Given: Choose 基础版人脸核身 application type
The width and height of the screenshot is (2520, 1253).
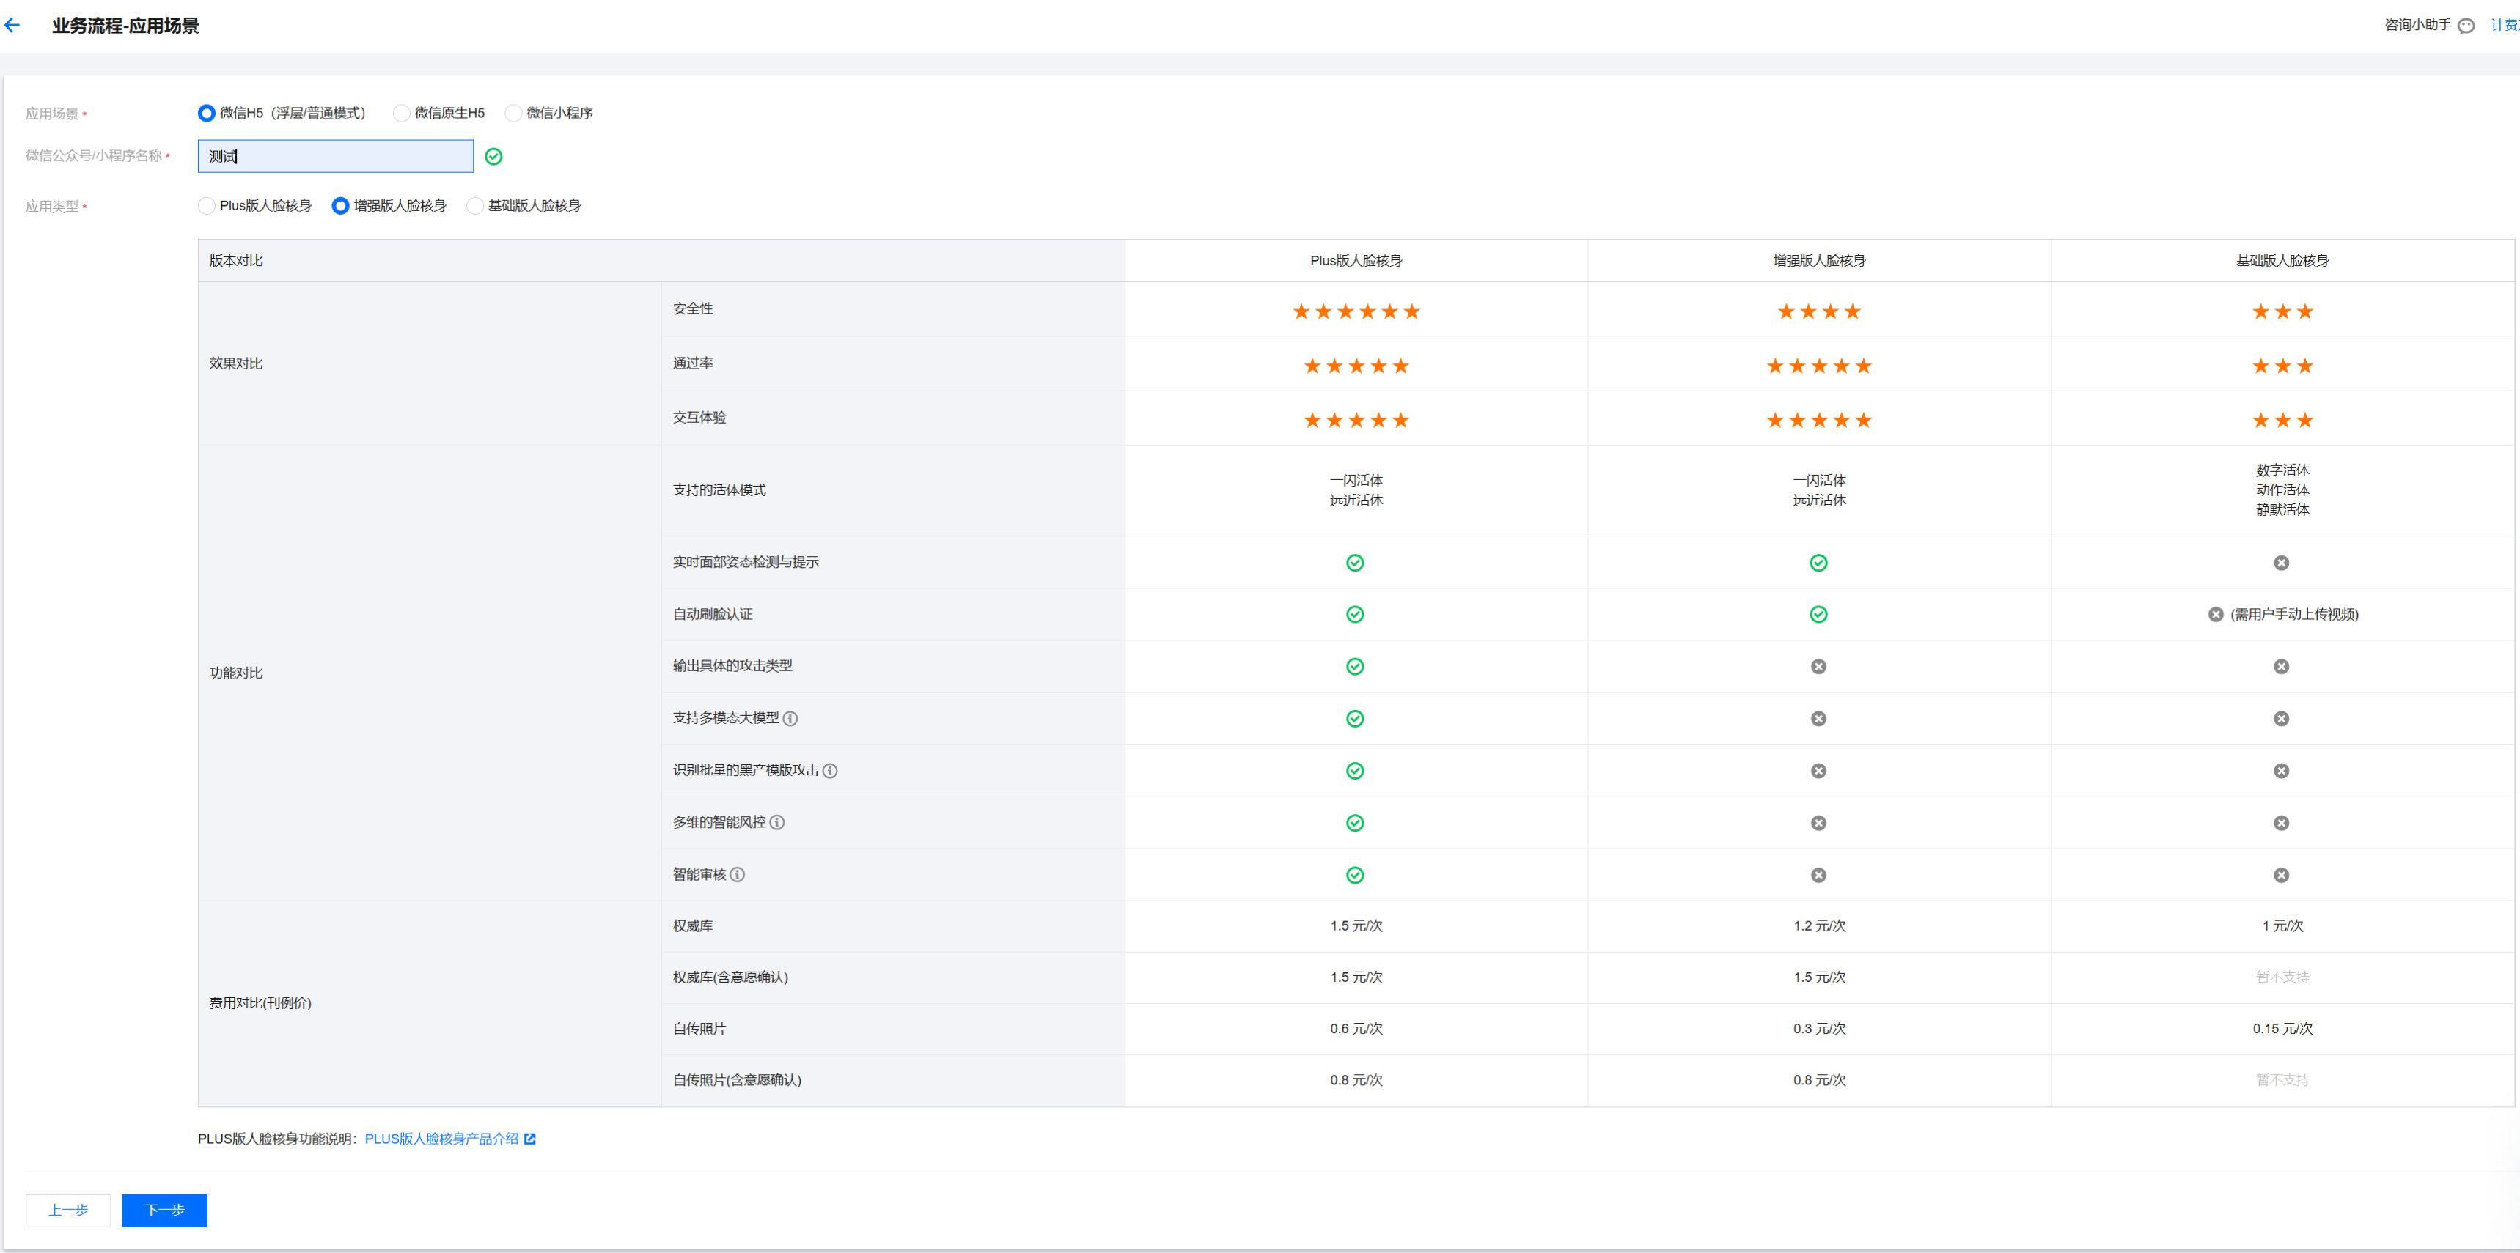Looking at the screenshot, I should coord(475,205).
